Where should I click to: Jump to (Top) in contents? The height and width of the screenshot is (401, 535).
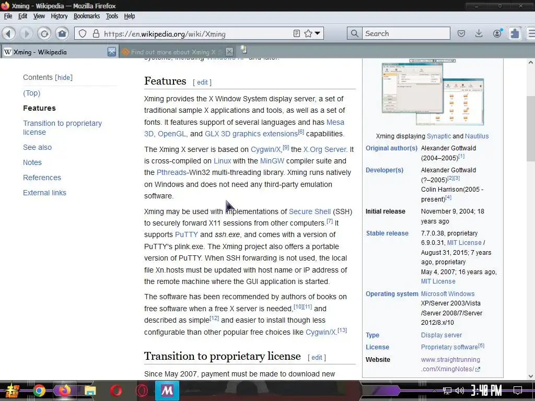[32, 93]
